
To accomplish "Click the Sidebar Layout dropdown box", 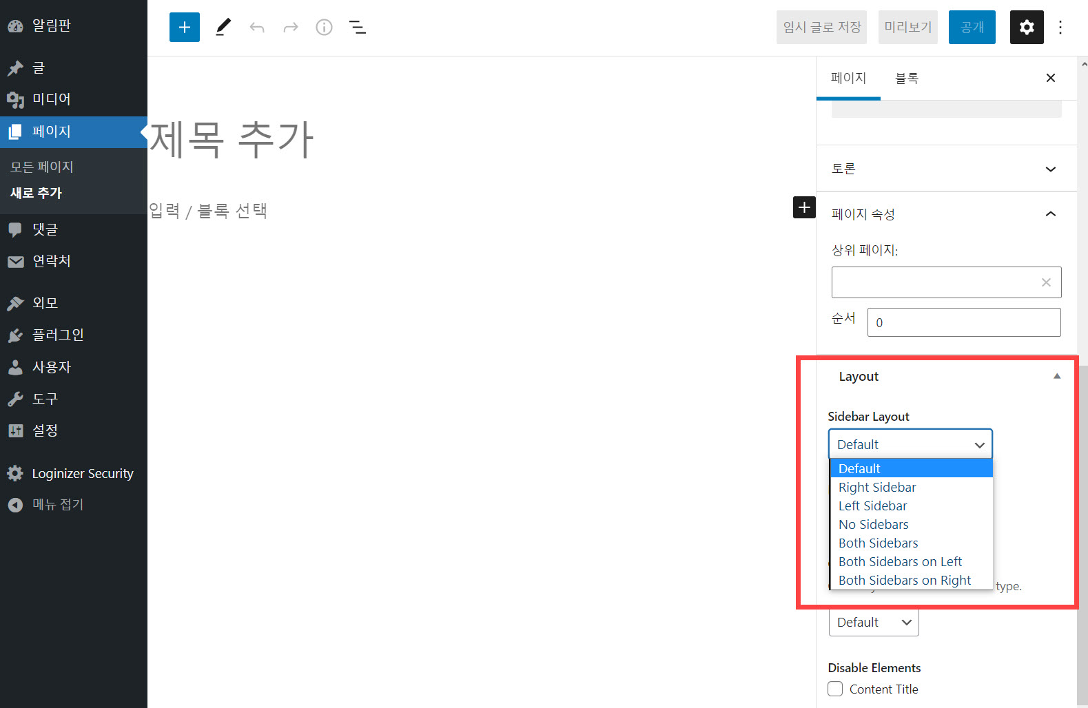I will pyautogui.click(x=910, y=444).
